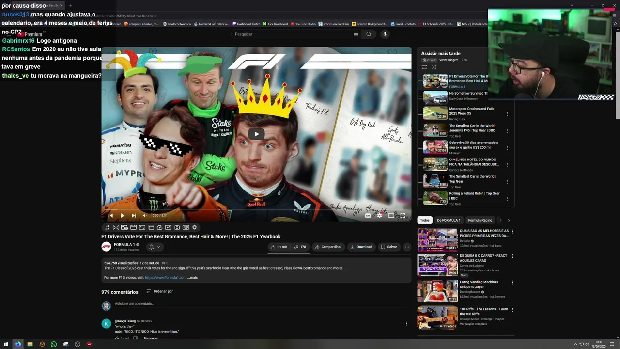Viewport: 620px width, 349px height.
Task: Open the Ordenar por comments sort dropdown
Action: pyautogui.click(x=160, y=291)
